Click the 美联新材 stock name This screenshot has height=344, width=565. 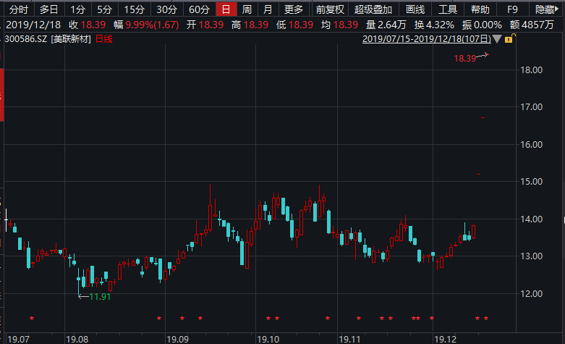71,39
